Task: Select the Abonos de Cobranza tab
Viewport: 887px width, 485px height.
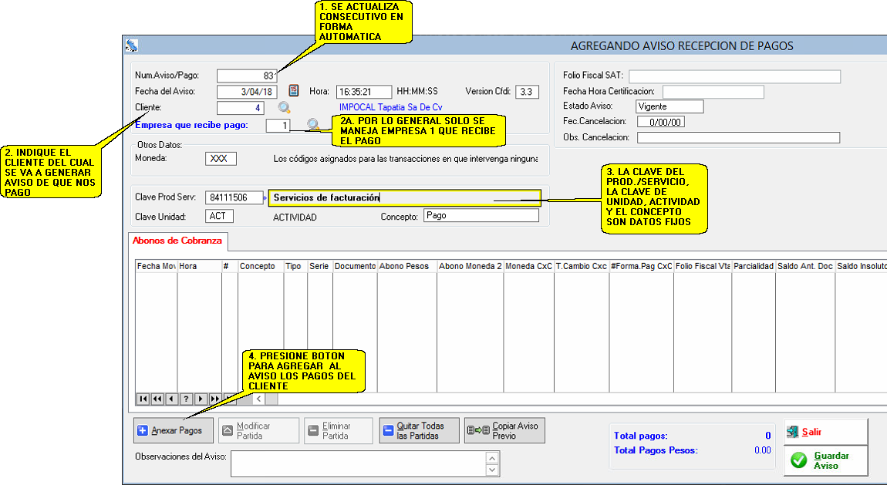Action: tap(177, 241)
